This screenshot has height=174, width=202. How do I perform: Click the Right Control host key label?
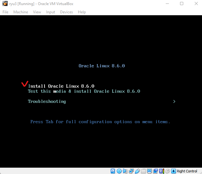[x=187, y=171]
